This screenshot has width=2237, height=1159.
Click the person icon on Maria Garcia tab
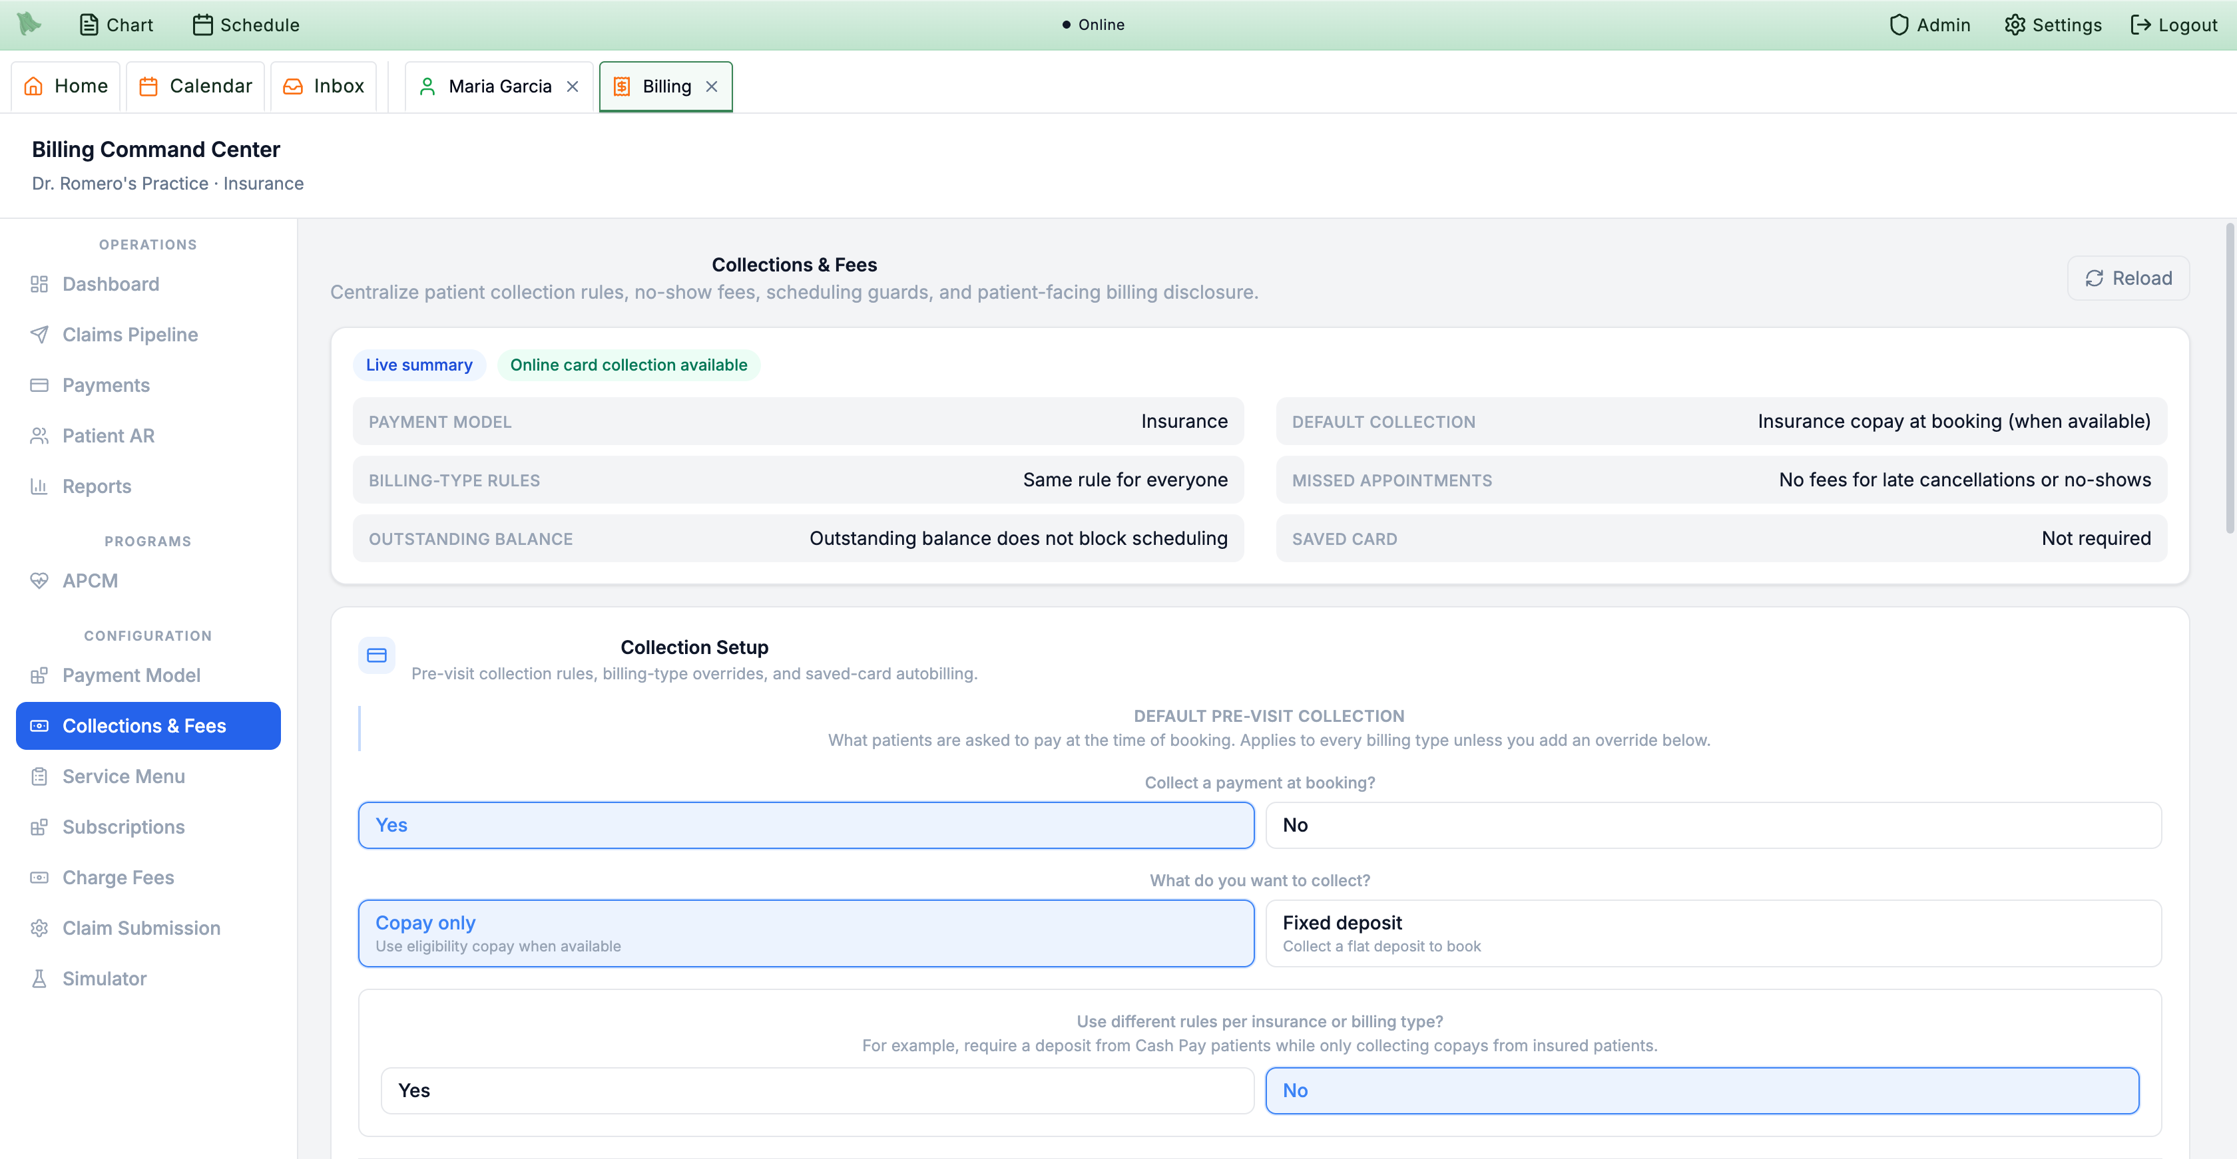click(427, 86)
